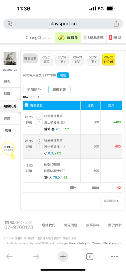Expand details of 13:00 LG vs SK game

pyautogui.click(x=29, y=171)
